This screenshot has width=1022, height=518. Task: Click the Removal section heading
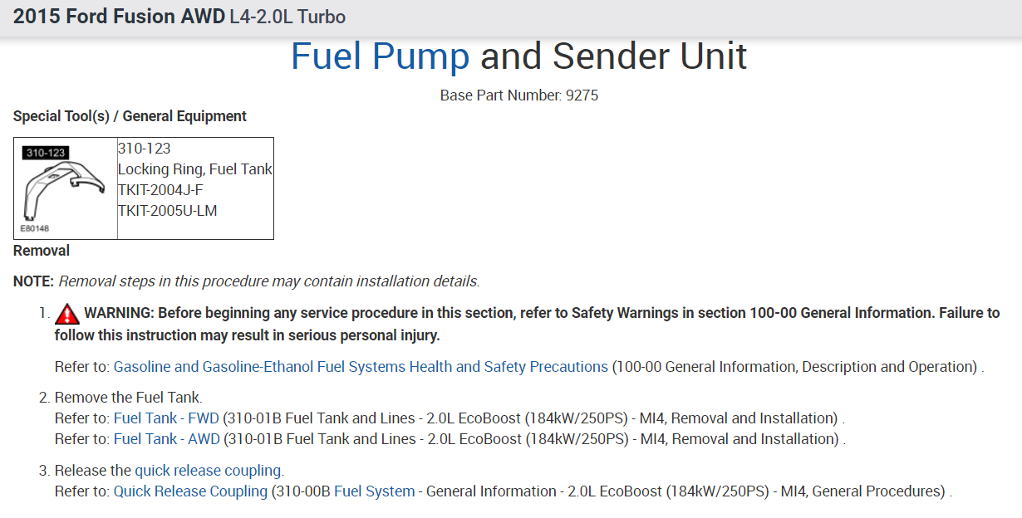coord(42,251)
